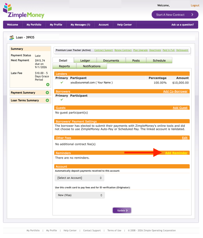Expand the Loan Terms Summary section

point(47,100)
